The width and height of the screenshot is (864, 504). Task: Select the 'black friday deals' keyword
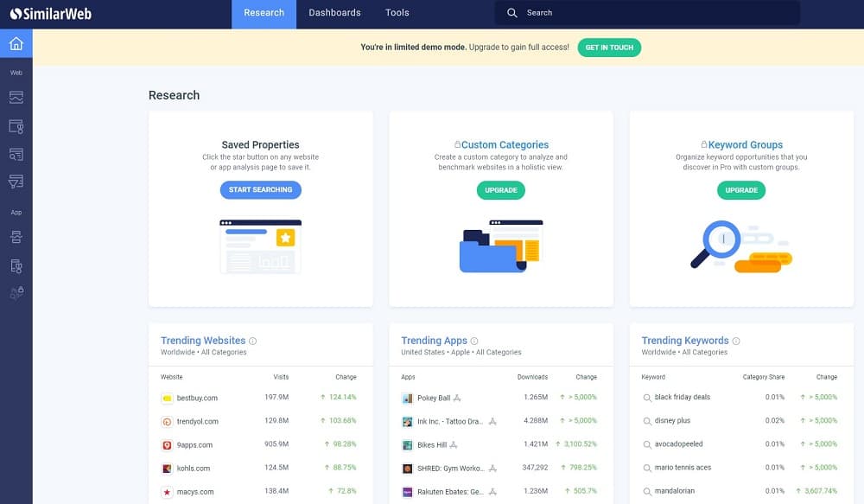683,397
